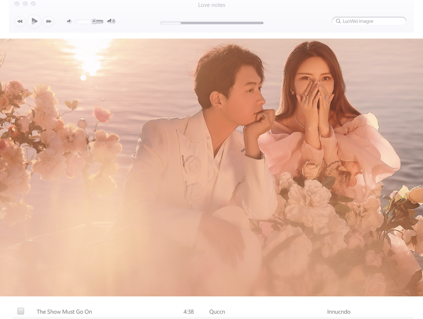Focus the LuoWei imagve search field

tap(369, 21)
